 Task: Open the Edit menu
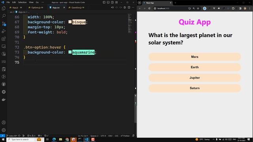coord(14,2)
